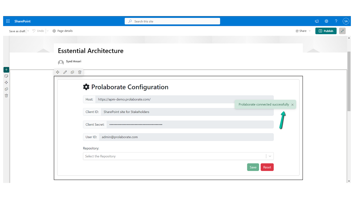Open the settings gear in header
Viewport: 354px width, 199px height.
point(326,21)
